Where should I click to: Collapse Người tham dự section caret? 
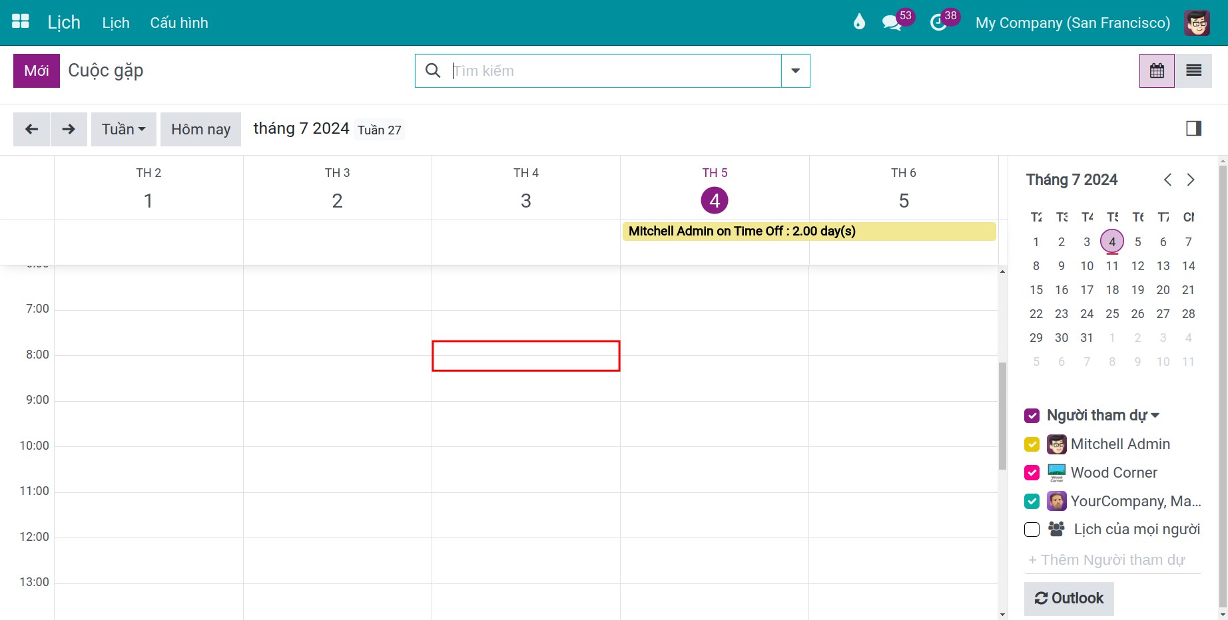pos(1155,416)
